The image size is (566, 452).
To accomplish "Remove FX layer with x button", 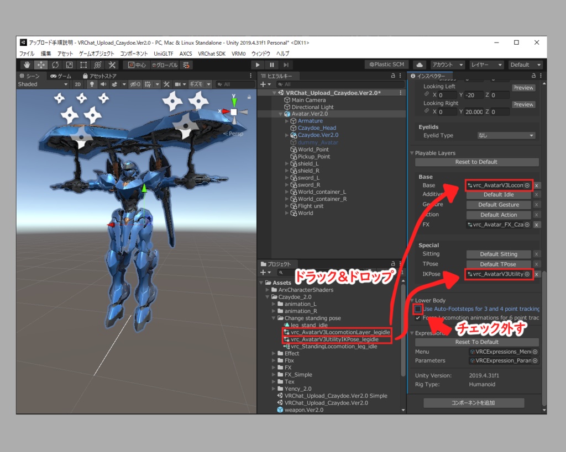I will point(537,225).
